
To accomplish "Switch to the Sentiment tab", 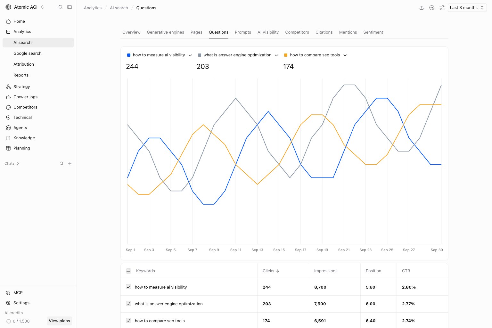I will pos(373,32).
